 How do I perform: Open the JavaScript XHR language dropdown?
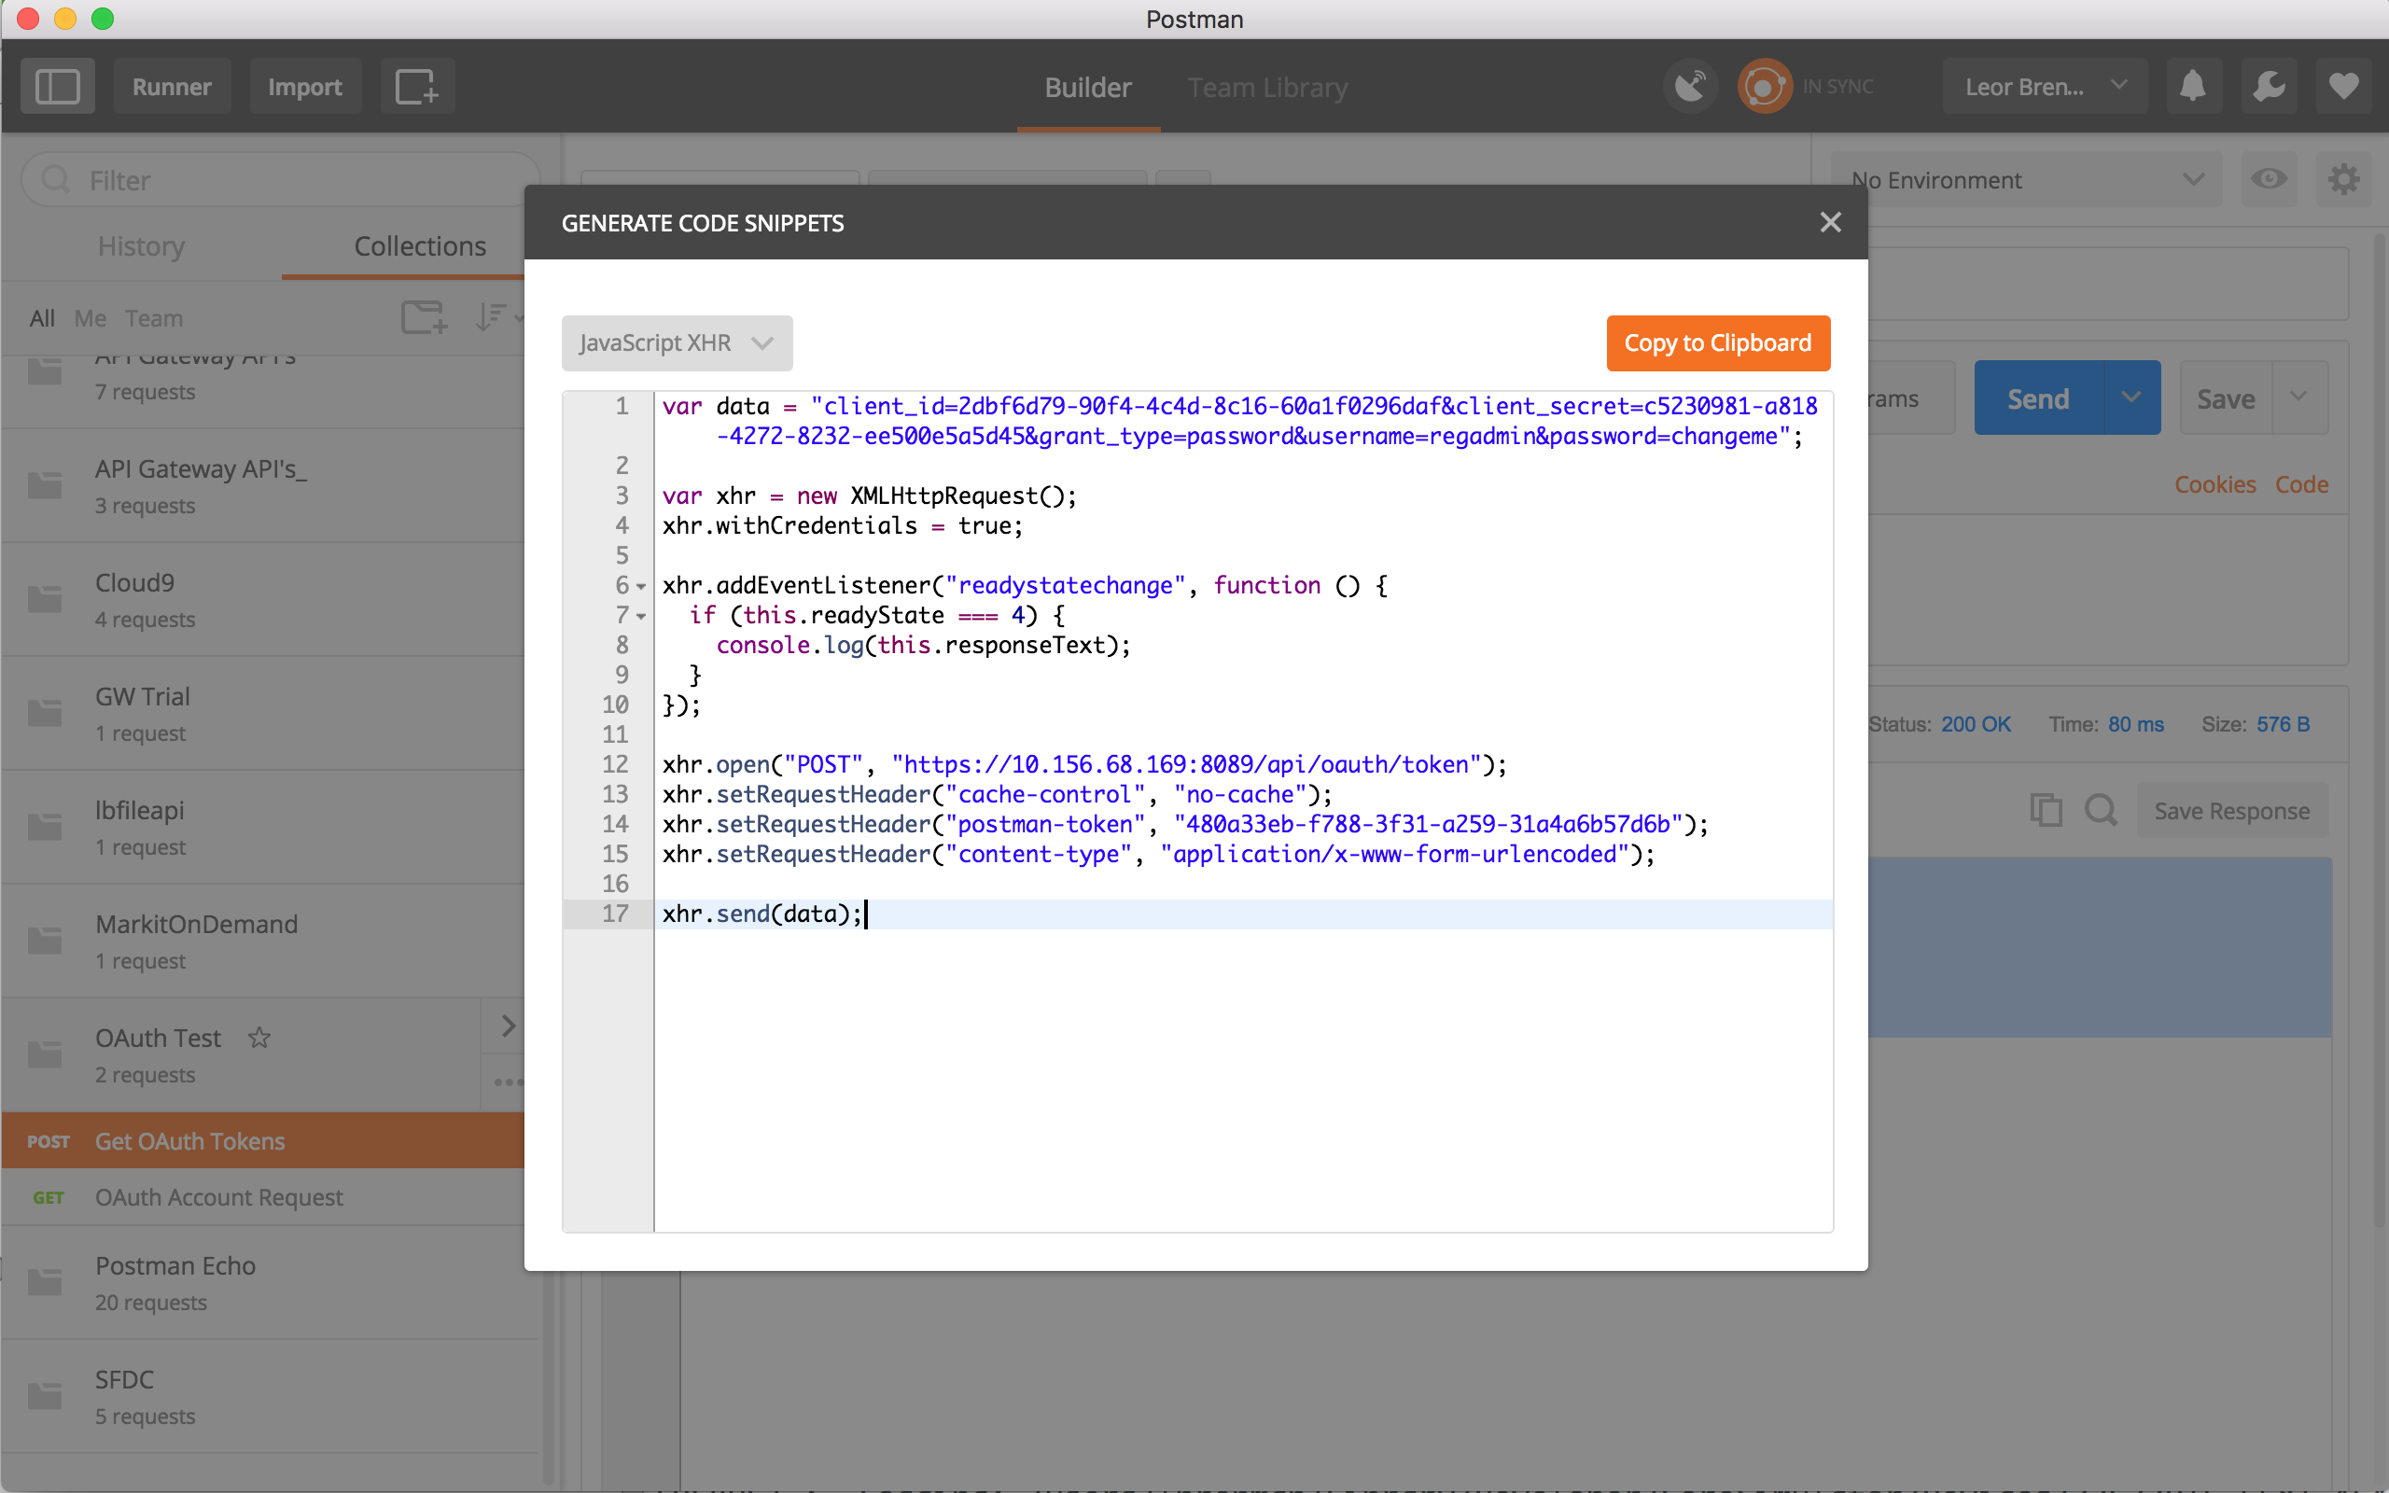coord(677,342)
